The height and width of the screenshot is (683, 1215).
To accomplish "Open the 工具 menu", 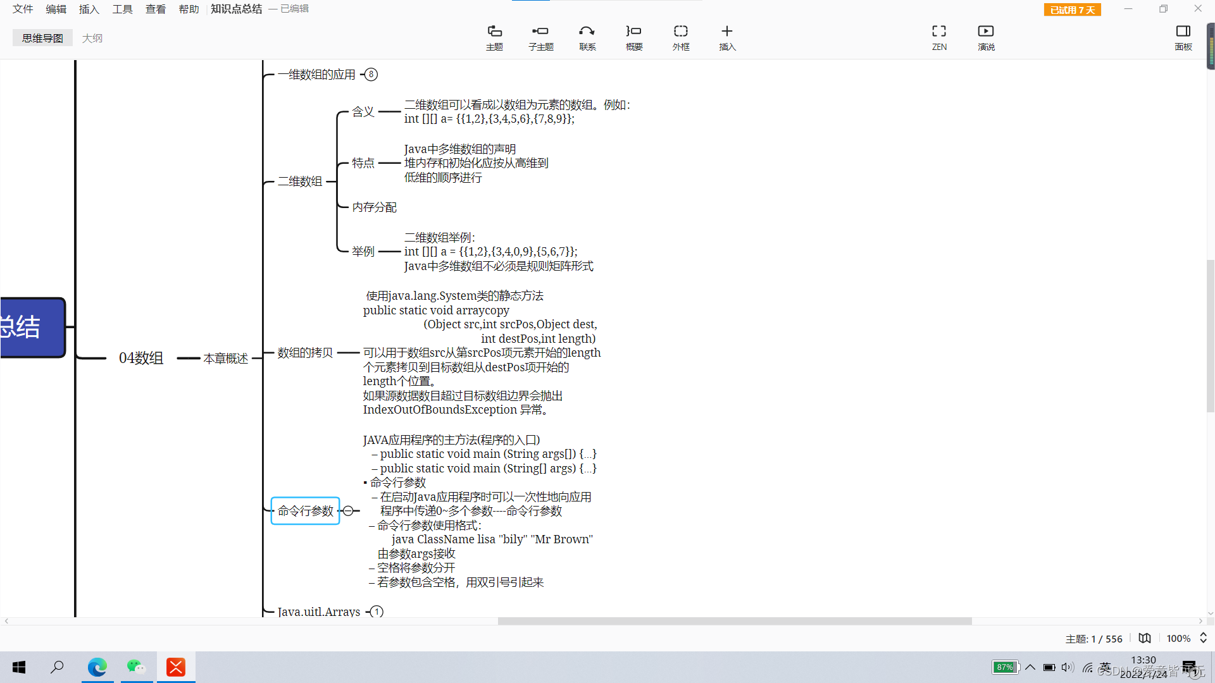I will (x=122, y=9).
